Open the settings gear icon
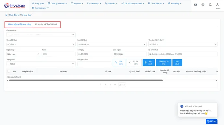Image resolution: width=224 pixels, height=125 pixels. click(x=203, y=5)
